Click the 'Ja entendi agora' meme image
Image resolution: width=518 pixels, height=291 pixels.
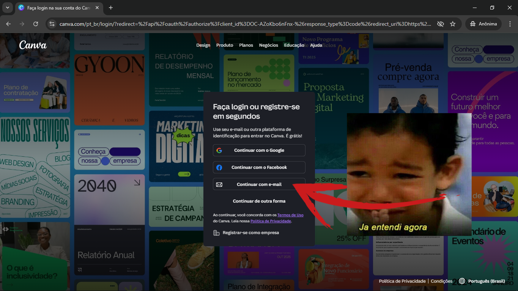[409, 175]
